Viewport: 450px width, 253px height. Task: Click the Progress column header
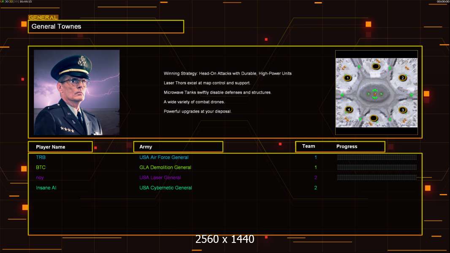click(x=347, y=146)
